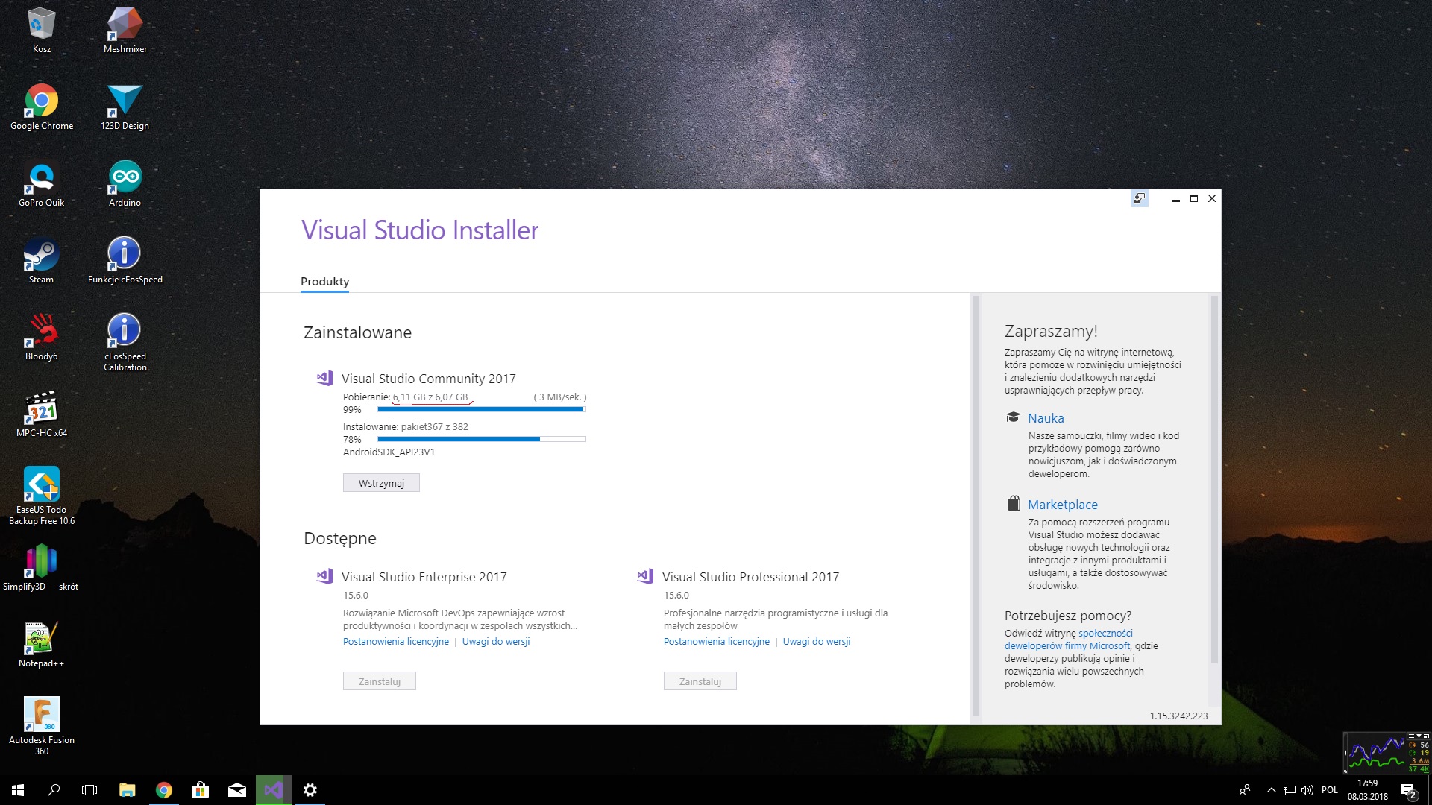Select the Produkty tab
Image resolution: width=1432 pixels, height=805 pixels.
(324, 281)
